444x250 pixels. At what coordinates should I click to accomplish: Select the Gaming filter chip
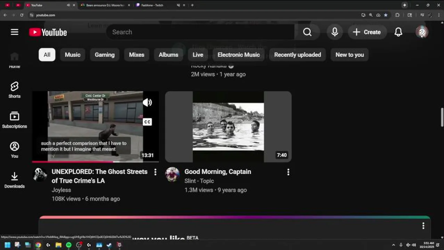pyautogui.click(x=105, y=55)
